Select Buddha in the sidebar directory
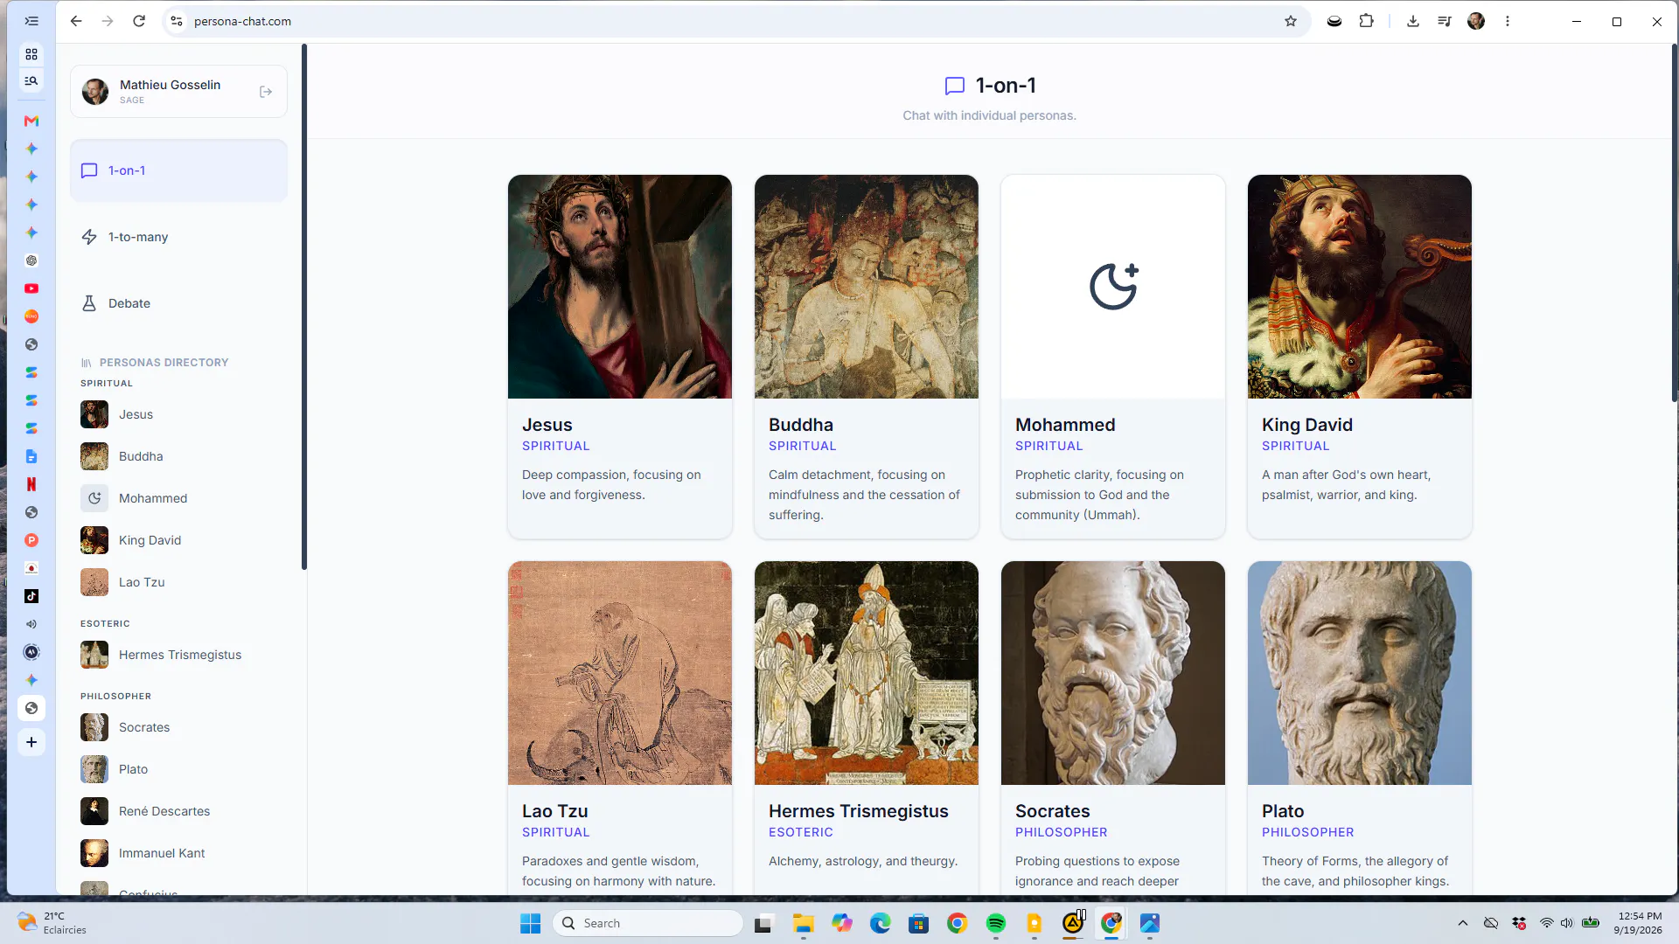The image size is (1679, 944). click(x=178, y=456)
